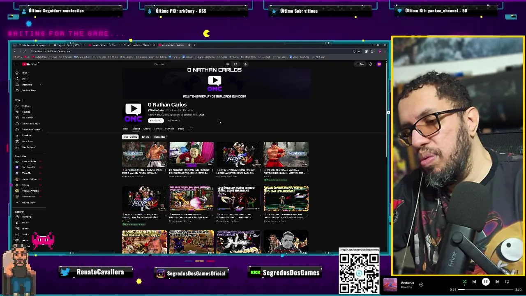Click the YouTube search input field
This screenshot has width=526, height=296.
pos(189,64)
